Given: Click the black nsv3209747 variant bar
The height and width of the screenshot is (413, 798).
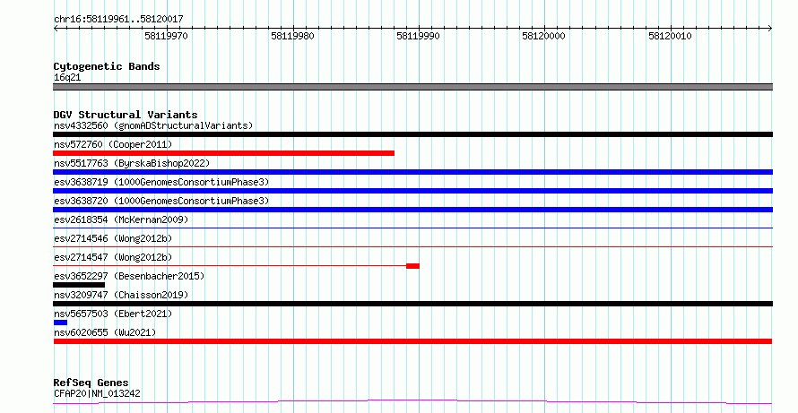Looking at the screenshot, I should click(412, 305).
